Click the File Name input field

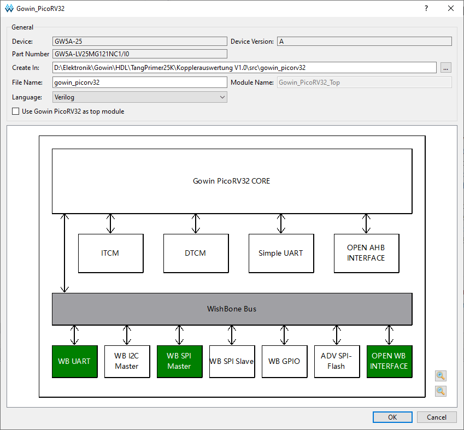tap(140, 83)
